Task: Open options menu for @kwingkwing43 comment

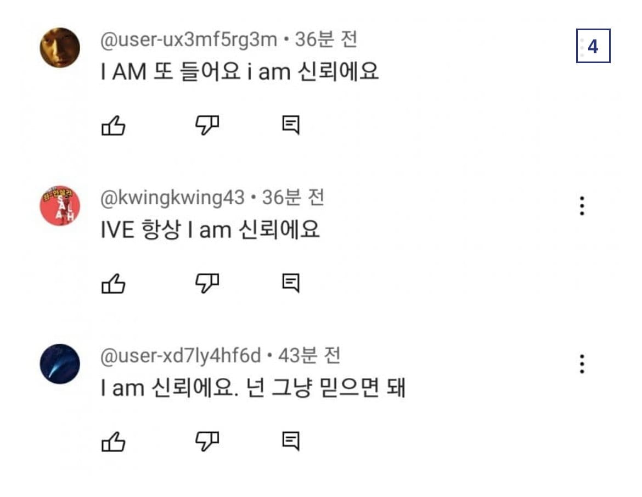Action: [x=582, y=206]
